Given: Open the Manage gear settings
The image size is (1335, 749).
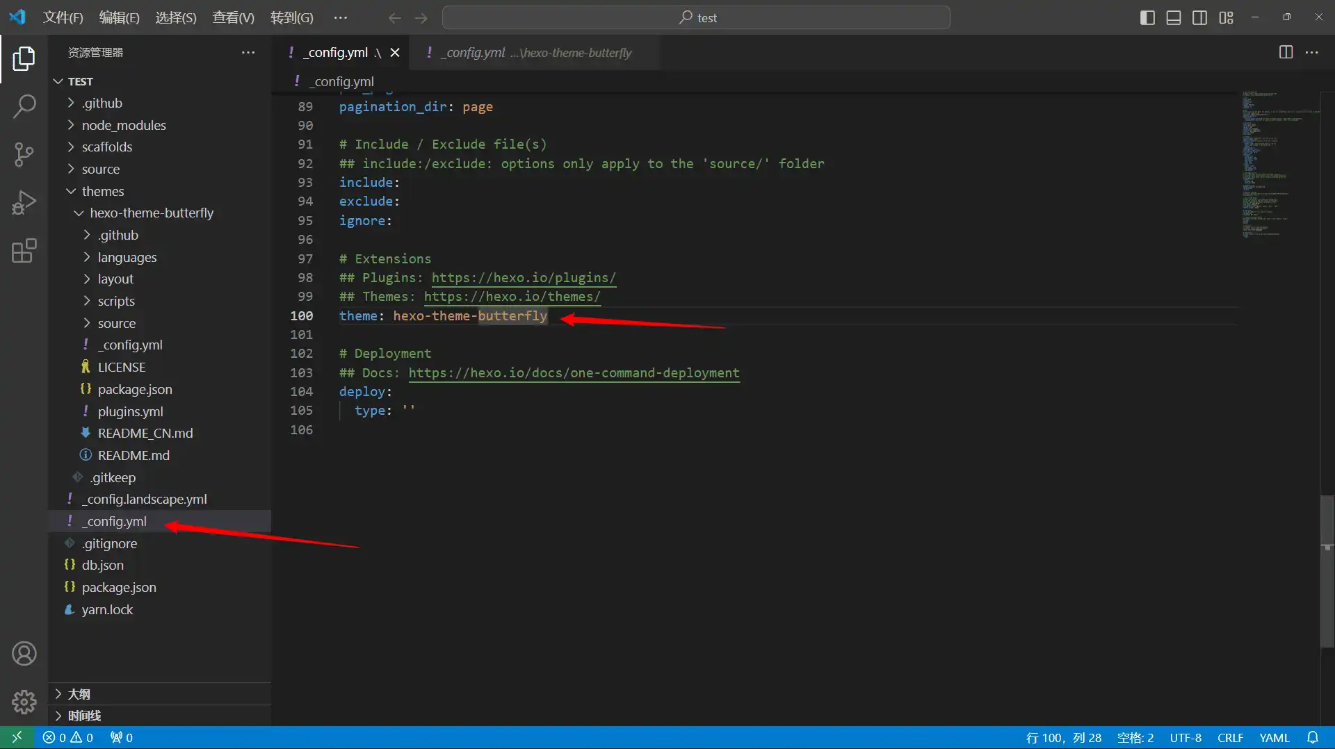Looking at the screenshot, I should [24, 702].
